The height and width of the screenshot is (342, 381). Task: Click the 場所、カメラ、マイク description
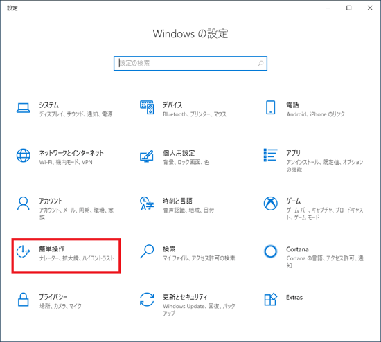(60, 306)
